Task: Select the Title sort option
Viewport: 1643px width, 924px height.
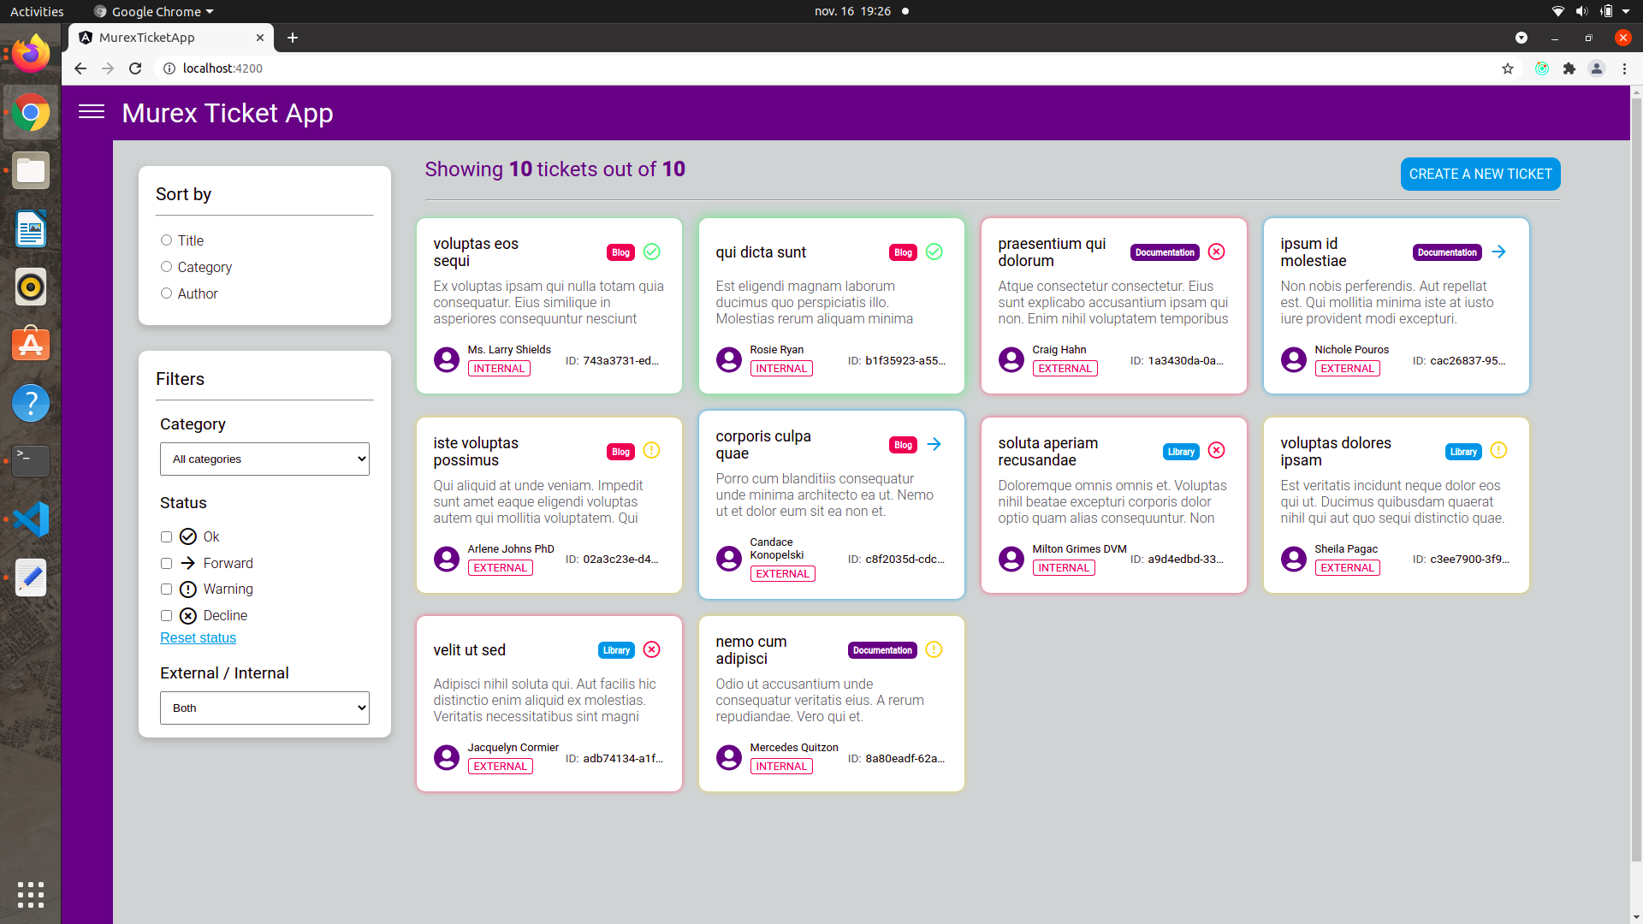Action: click(x=167, y=240)
